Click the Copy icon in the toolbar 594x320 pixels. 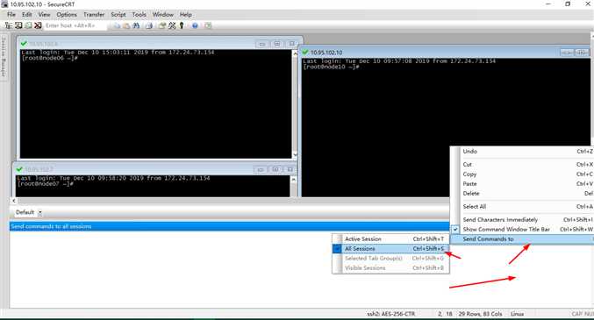click(x=117, y=25)
